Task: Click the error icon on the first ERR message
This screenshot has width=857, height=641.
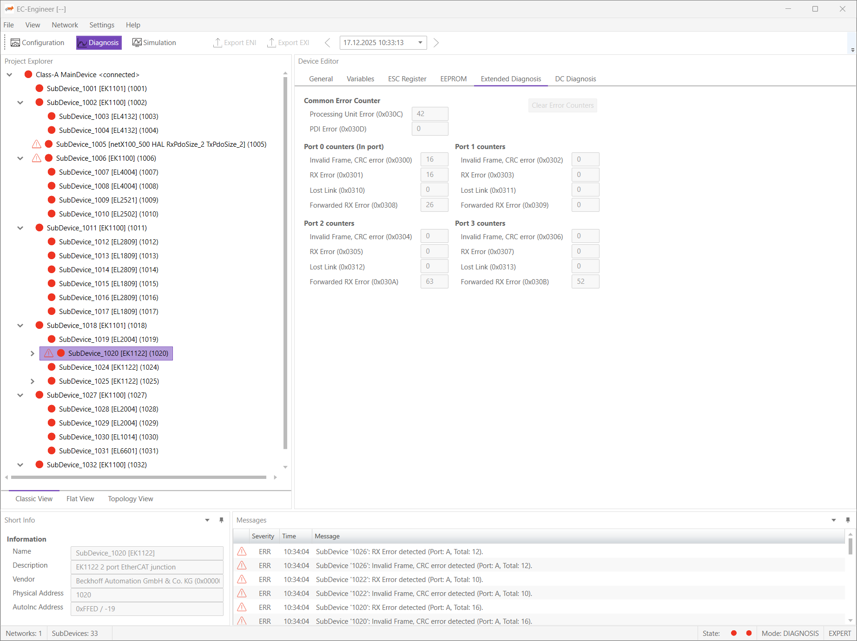Action: (x=242, y=551)
